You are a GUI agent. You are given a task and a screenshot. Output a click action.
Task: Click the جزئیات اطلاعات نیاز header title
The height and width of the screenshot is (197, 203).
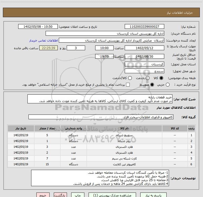(180, 13)
